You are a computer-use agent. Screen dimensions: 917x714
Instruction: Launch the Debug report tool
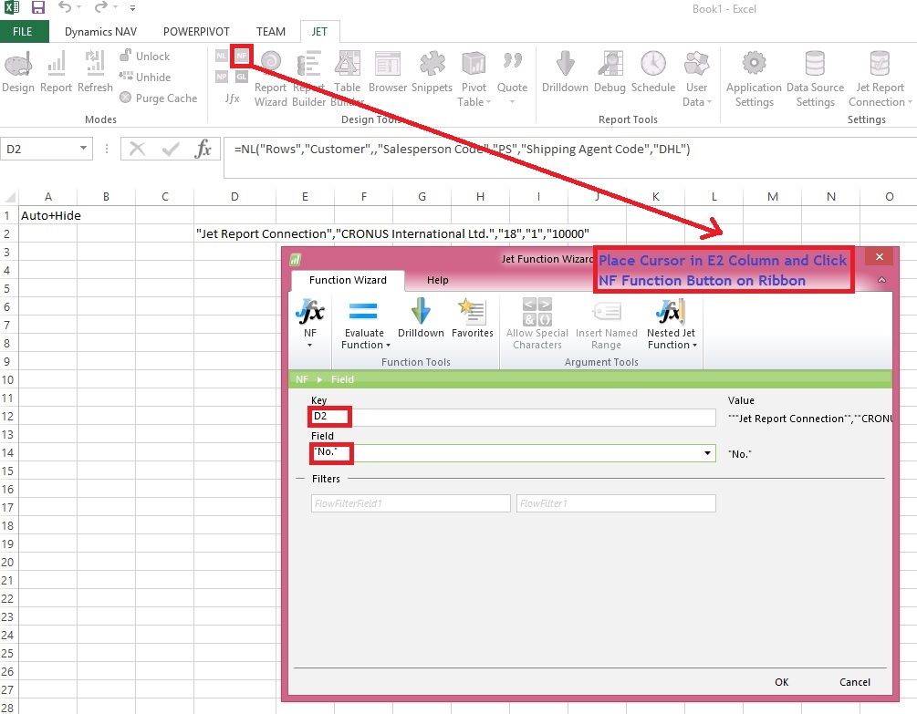[x=610, y=74]
